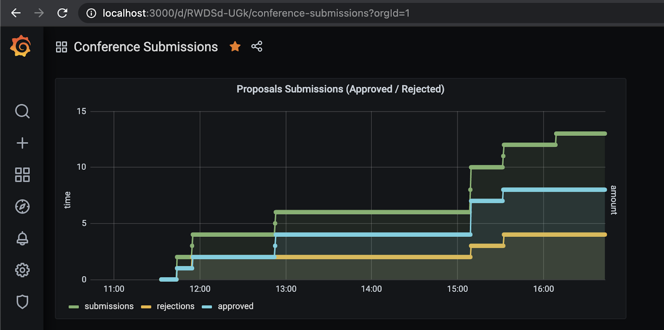
Task: Open the Alerting bell icon
Action: [22, 238]
